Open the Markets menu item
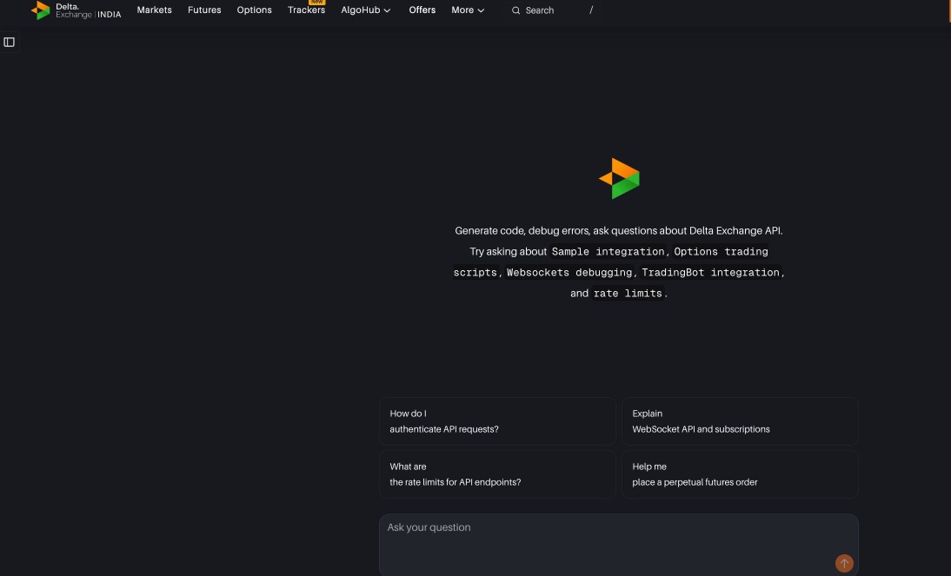 [x=154, y=10]
